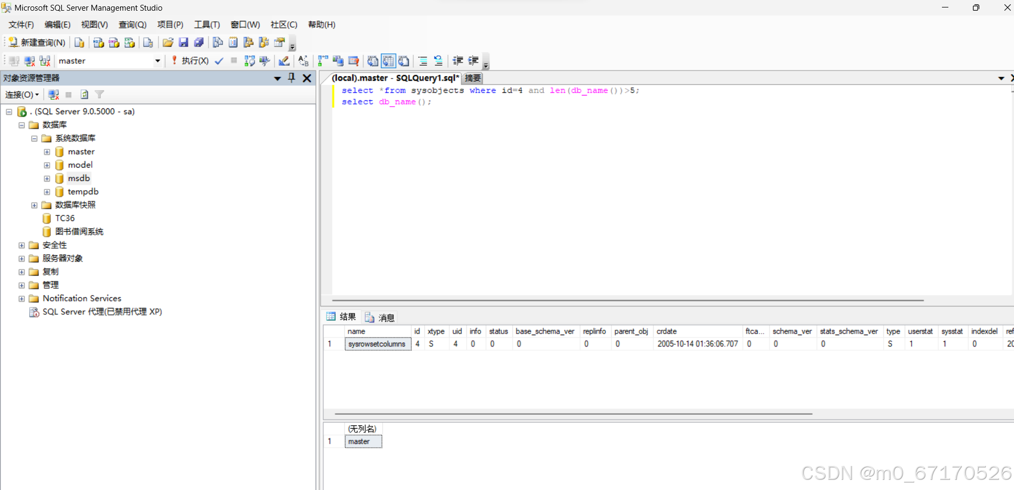
Task: Click the SQL Server Mobile Query icon
Action: (x=148, y=43)
